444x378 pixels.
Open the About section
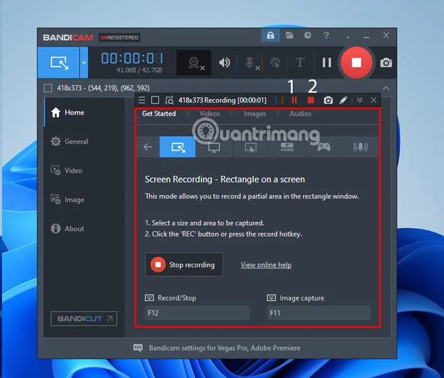tap(84, 228)
